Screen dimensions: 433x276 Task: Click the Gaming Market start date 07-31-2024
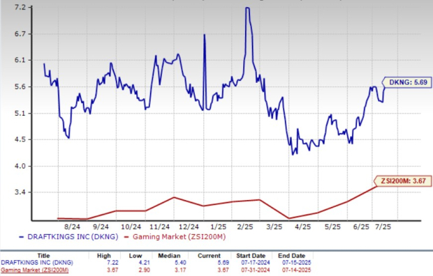[256, 270]
